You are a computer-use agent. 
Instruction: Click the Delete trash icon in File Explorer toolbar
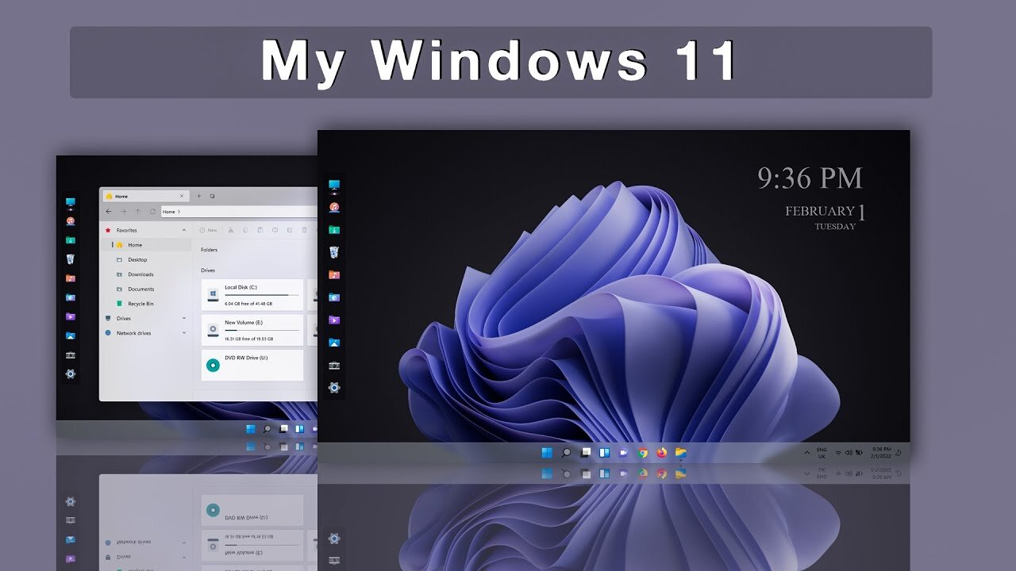304,230
